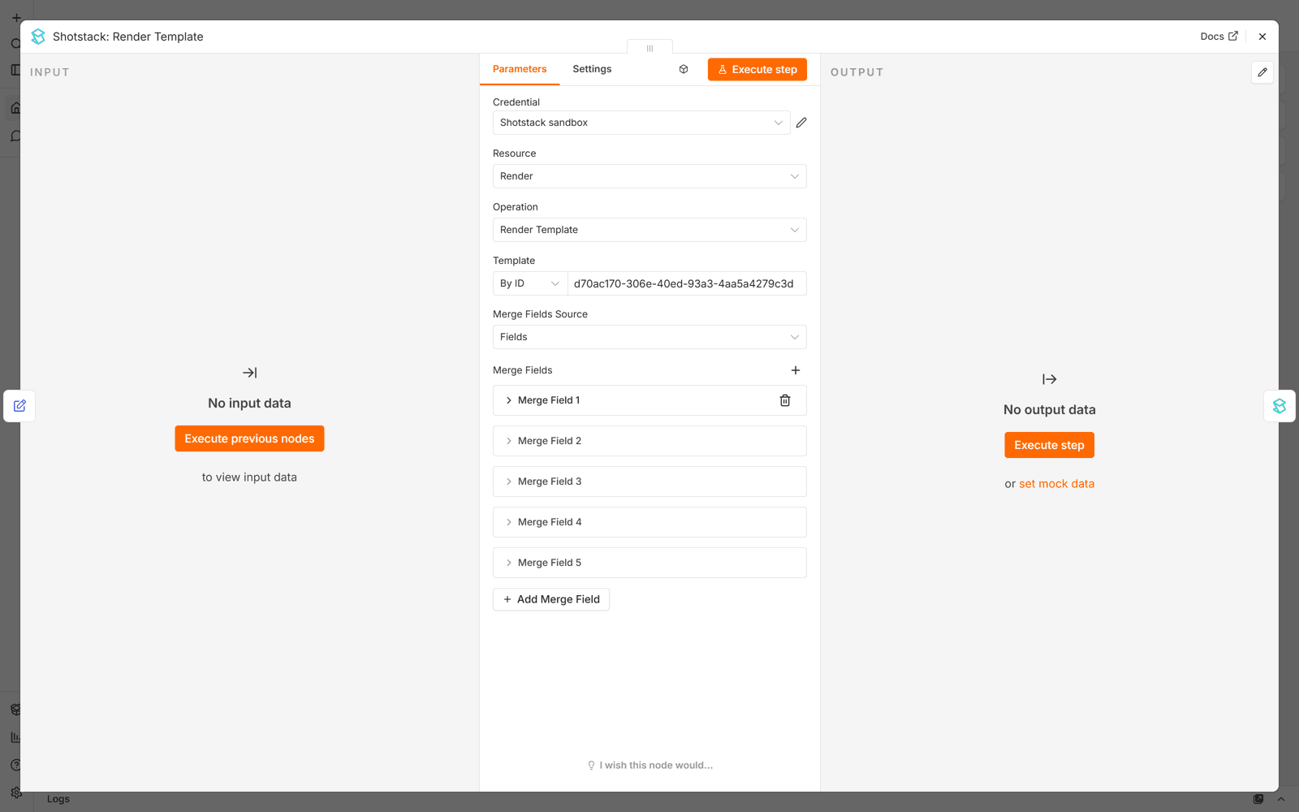Click the panel drag handle at top
This screenshot has height=812, width=1299.
[x=649, y=48]
